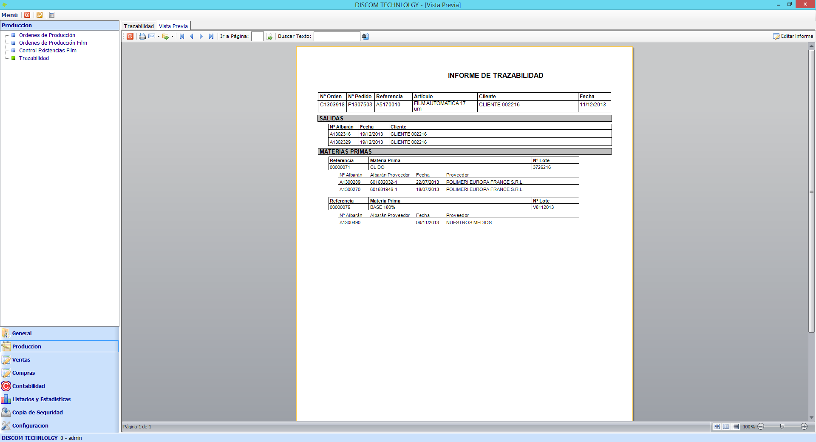
Task: Open the calculator icon in top toolbar
Action: tap(52, 15)
